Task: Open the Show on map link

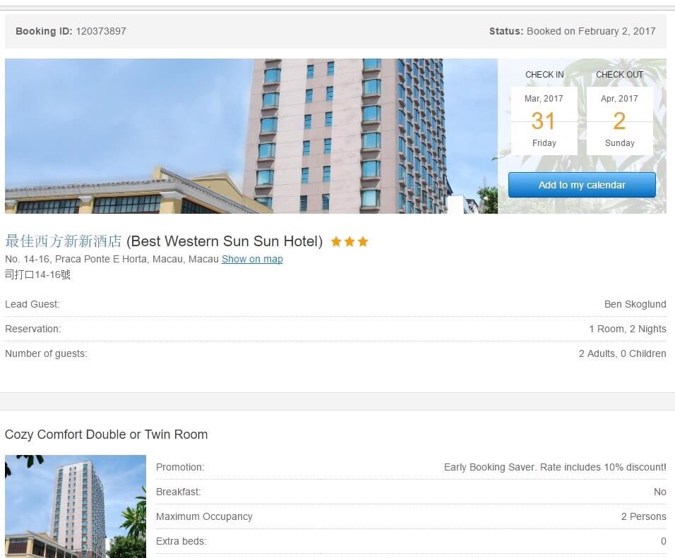Action: pos(252,259)
